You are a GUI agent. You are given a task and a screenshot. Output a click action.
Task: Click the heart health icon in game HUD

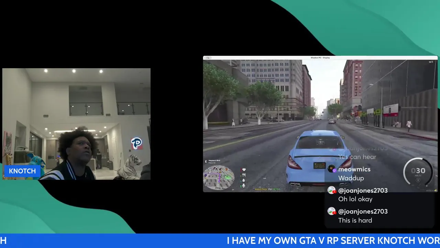pyautogui.click(x=244, y=170)
